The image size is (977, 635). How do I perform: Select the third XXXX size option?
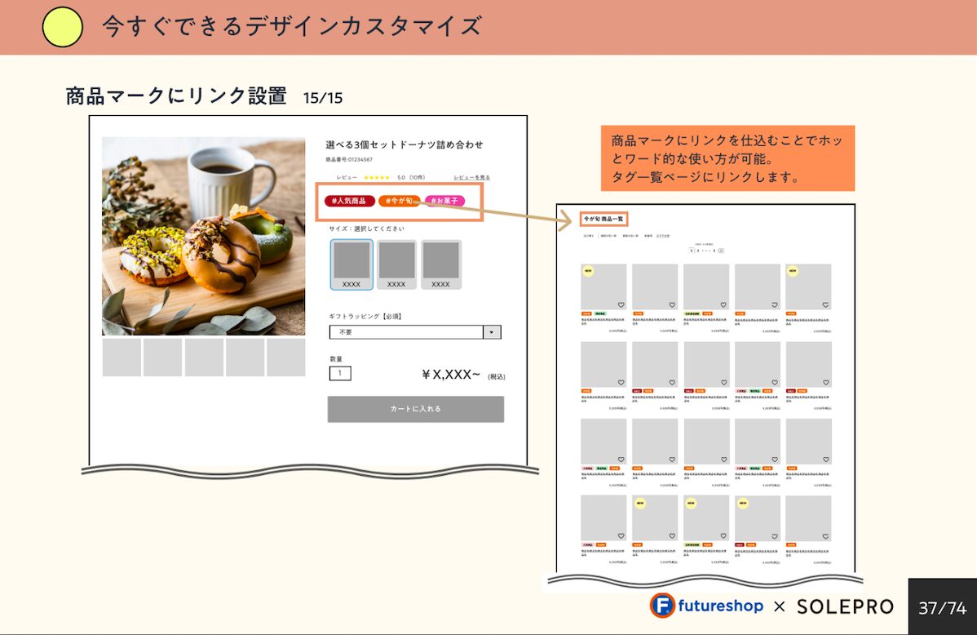[x=440, y=264]
